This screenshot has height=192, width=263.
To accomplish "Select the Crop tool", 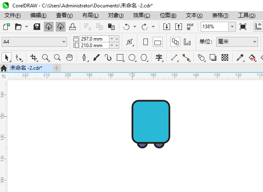I will (x=34, y=57).
